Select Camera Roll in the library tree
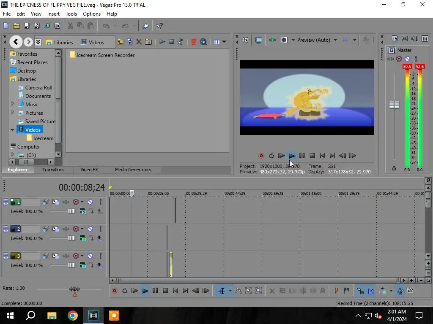Screen dimensions: 433x324 click(38, 88)
